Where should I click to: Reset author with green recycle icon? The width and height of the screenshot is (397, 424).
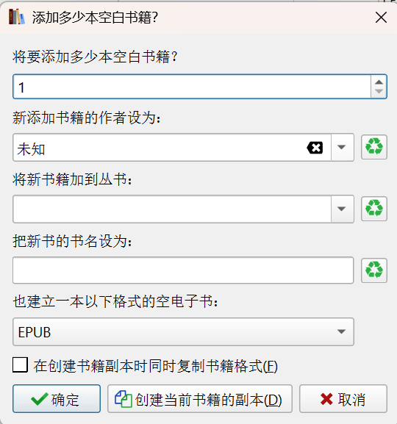coord(374,147)
